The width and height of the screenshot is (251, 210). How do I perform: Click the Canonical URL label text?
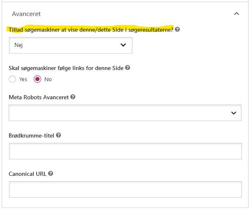28,174
